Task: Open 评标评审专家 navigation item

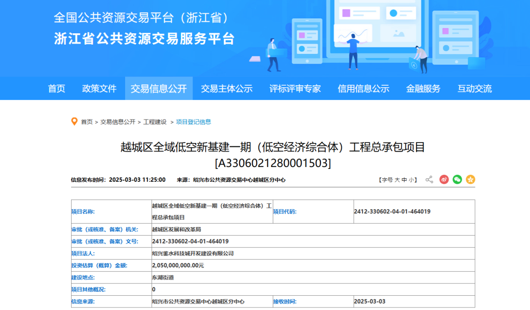Action: pos(295,89)
